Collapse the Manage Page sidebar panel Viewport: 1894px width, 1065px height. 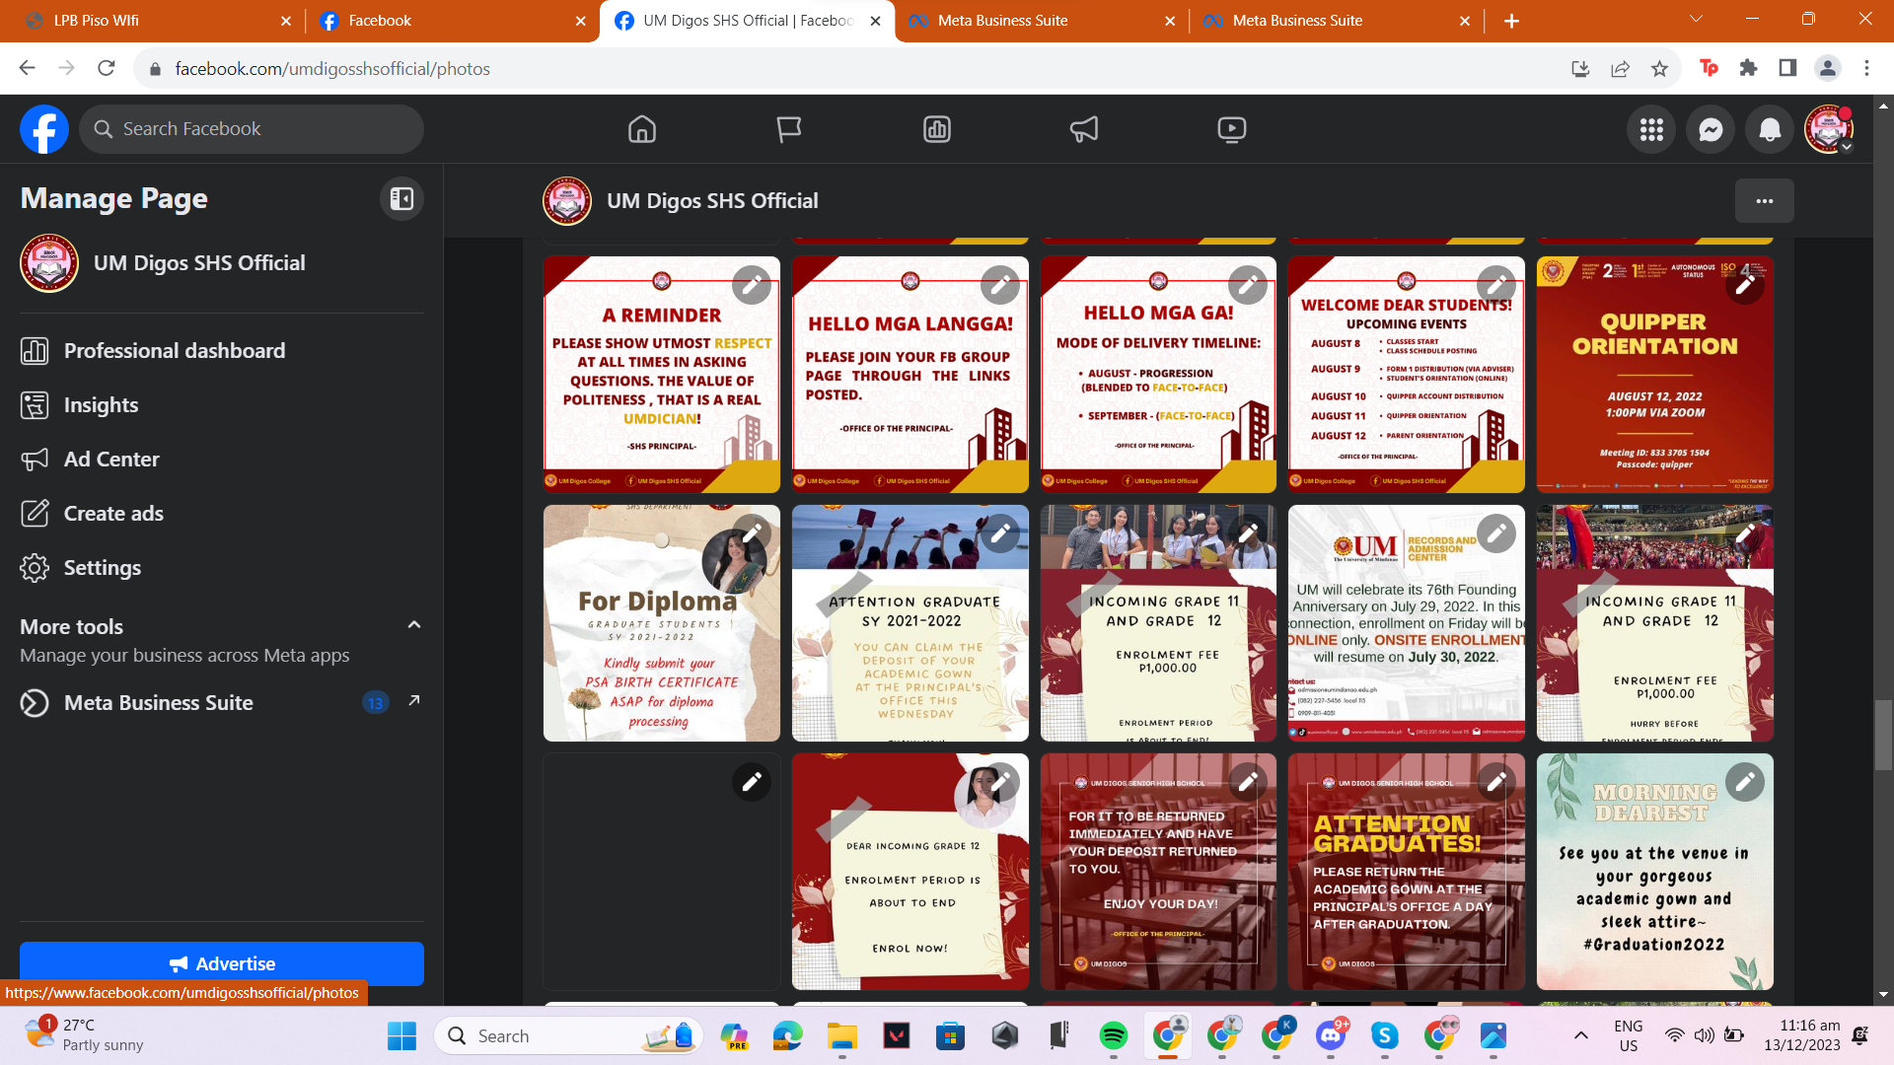(x=401, y=198)
